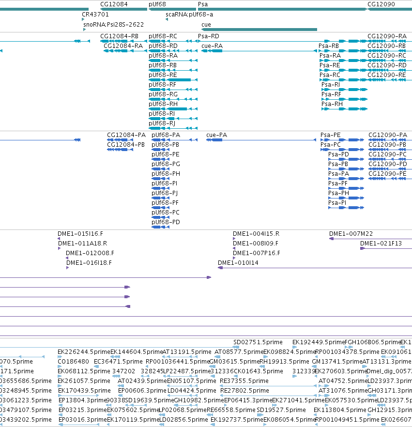The image size is (412, 427).
Task: Open the CR43701 feature label
Action: (x=95, y=15)
